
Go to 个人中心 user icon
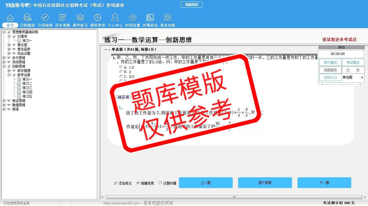coord(115,18)
